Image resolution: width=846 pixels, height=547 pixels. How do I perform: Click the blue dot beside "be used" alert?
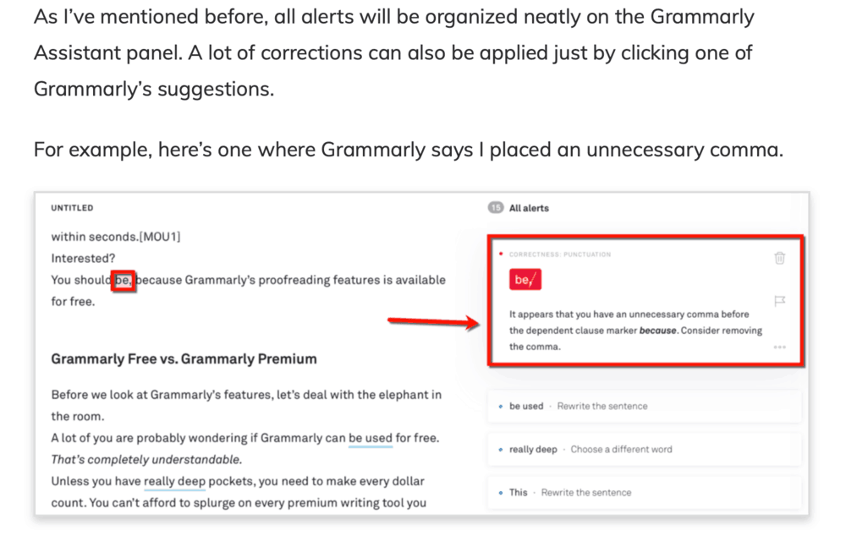501,406
